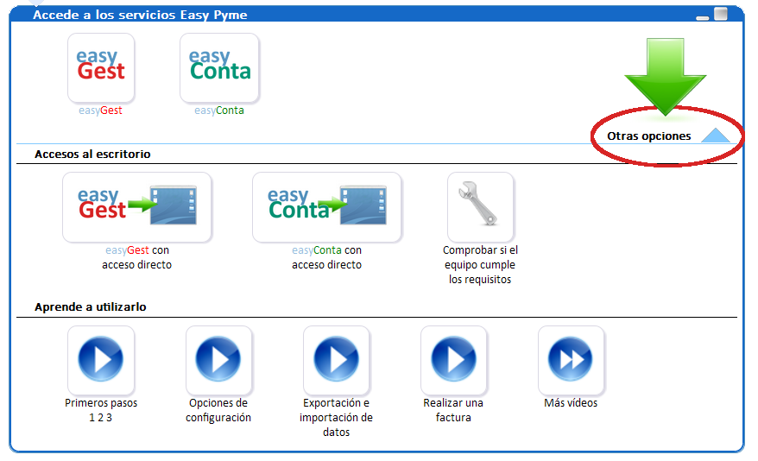Click the easyConta text link under top icon
758x461 pixels.
coord(219,111)
